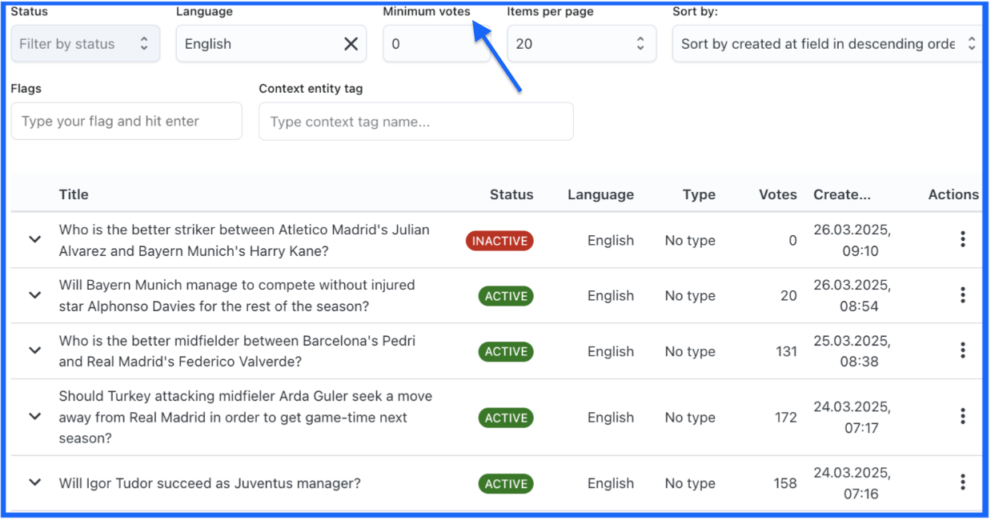Expand the Alphonso Davies injury question row
Screen dimensions: 991x520
coord(34,295)
